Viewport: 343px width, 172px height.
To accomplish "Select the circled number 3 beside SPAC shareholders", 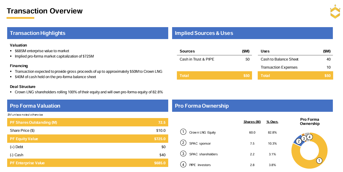I will tap(183, 154).
